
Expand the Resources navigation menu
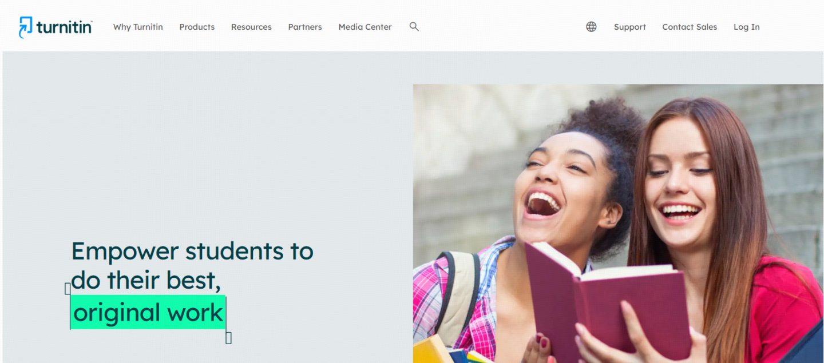tap(251, 27)
